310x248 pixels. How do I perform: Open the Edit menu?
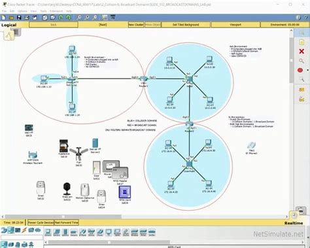tap(12, 11)
